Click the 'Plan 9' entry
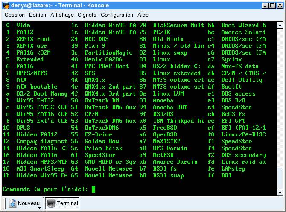 [x=95, y=46]
